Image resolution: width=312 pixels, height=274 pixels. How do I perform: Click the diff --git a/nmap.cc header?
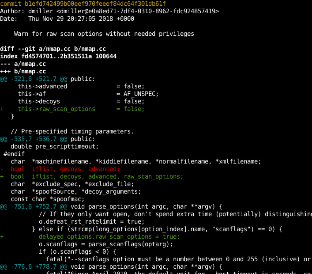click(53, 49)
